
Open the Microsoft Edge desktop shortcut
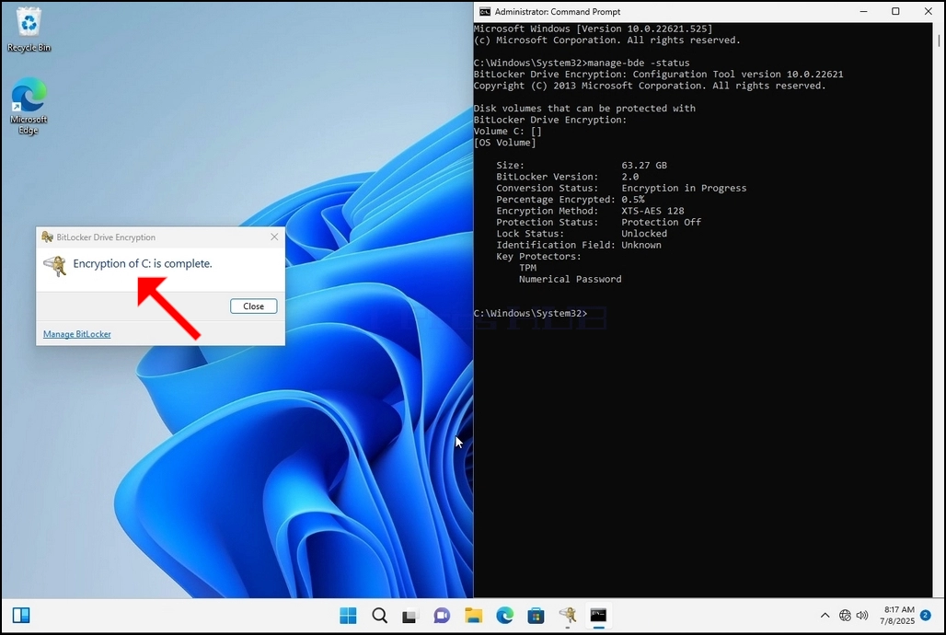coord(29,106)
